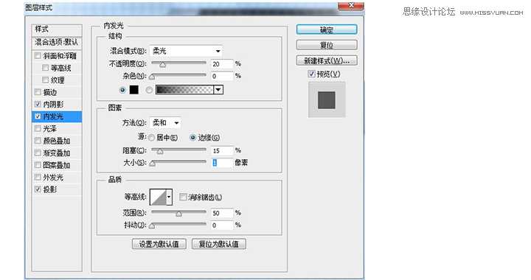This screenshot has width=531, height=280.
Task: Click the 等高线 contour thumbnail
Action: click(x=158, y=197)
